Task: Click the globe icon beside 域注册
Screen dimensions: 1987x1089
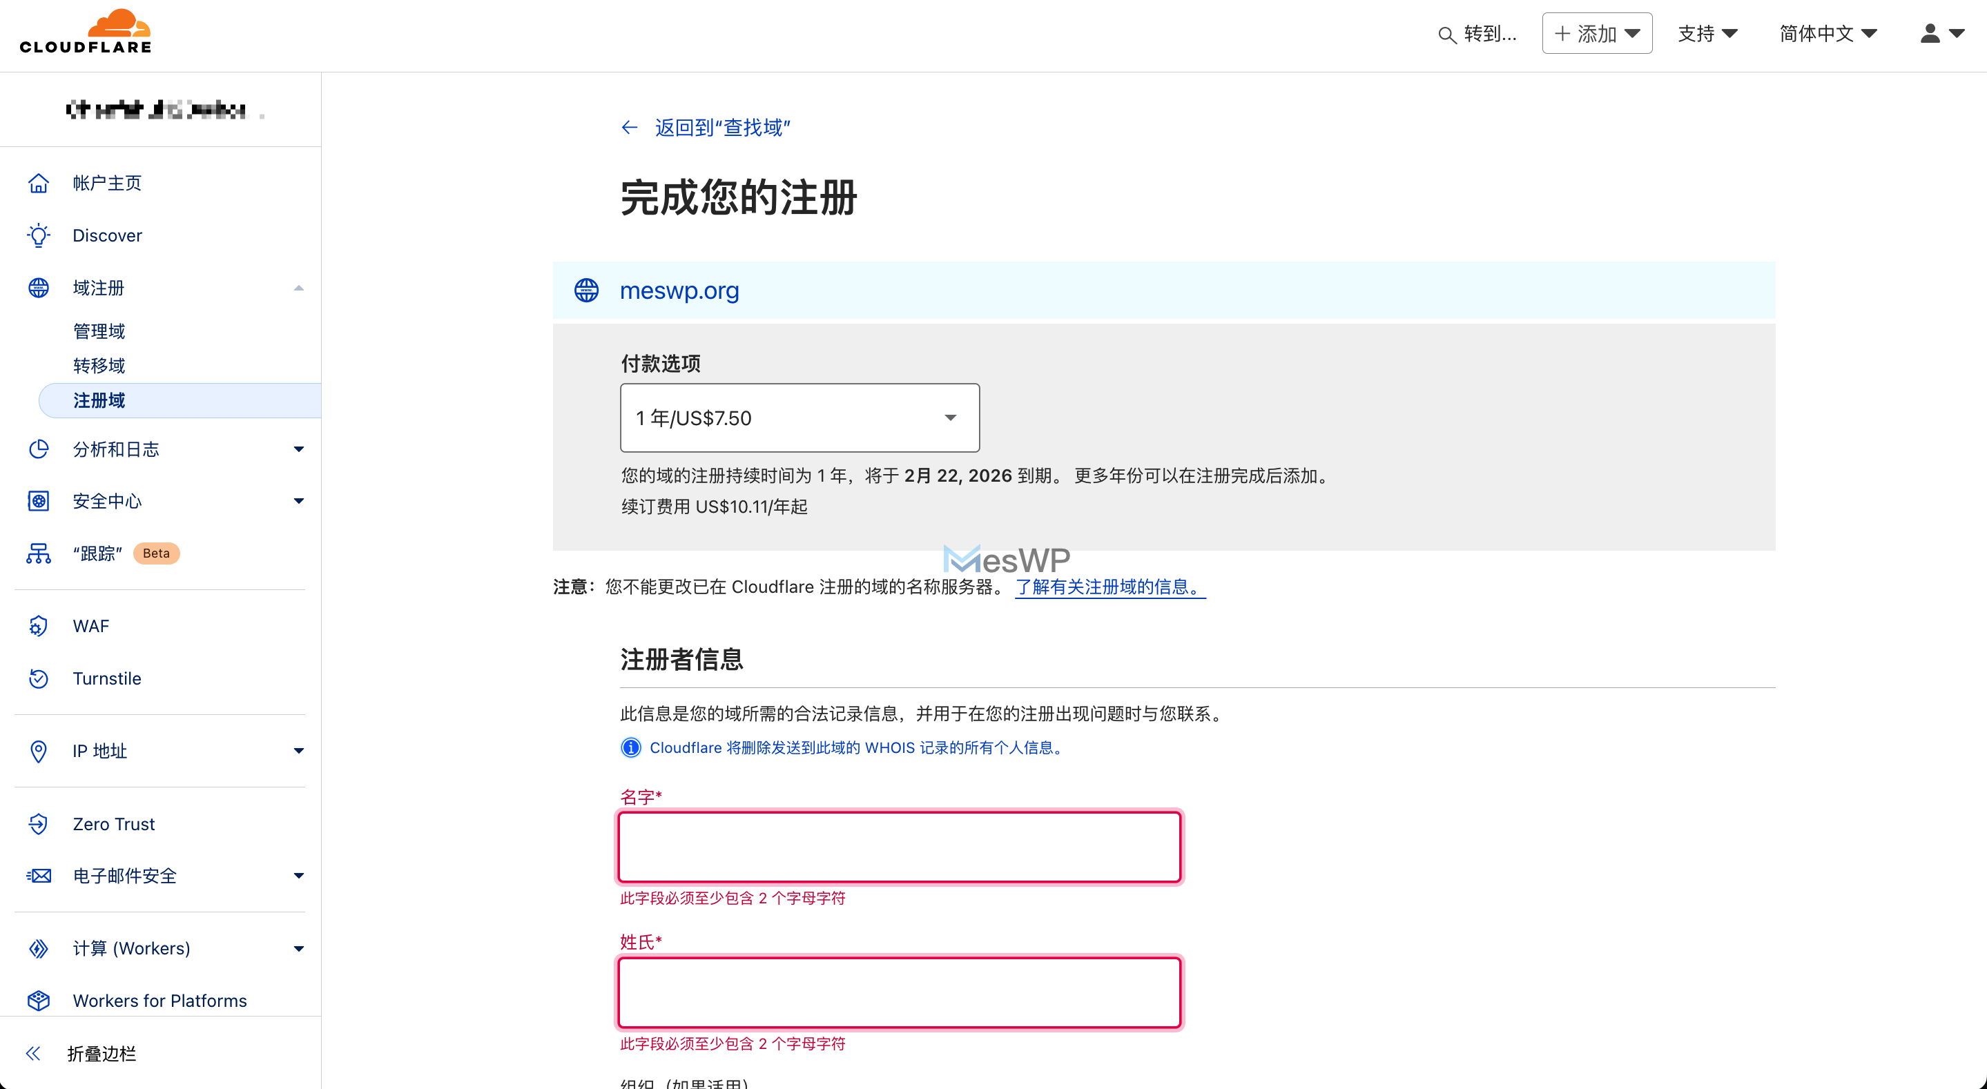Action: coord(39,288)
